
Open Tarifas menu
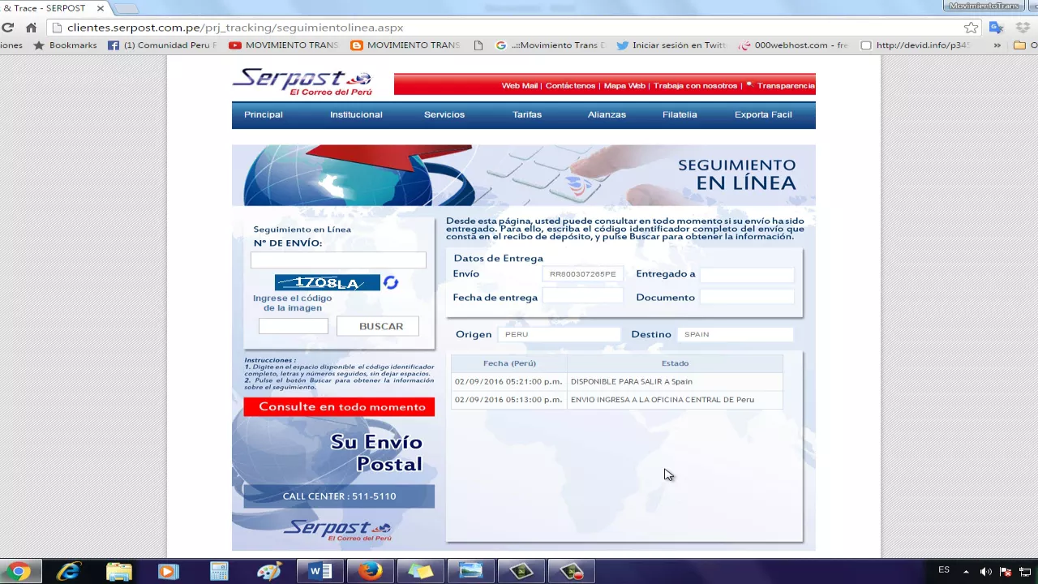point(527,114)
